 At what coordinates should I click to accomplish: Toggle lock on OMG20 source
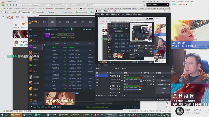[120, 92]
